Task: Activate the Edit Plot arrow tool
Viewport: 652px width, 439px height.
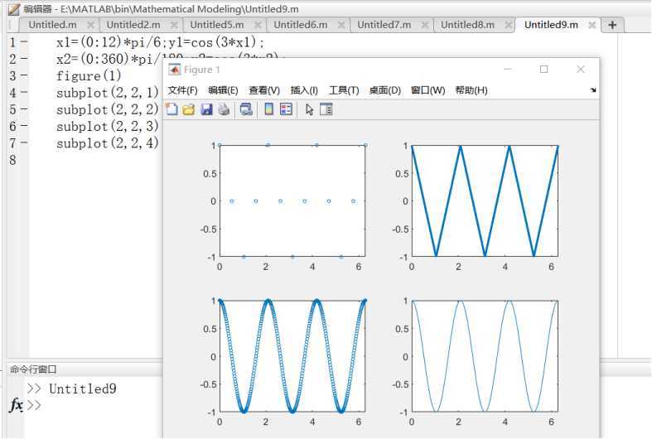Action: pyautogui.click(x=309, y=109)
